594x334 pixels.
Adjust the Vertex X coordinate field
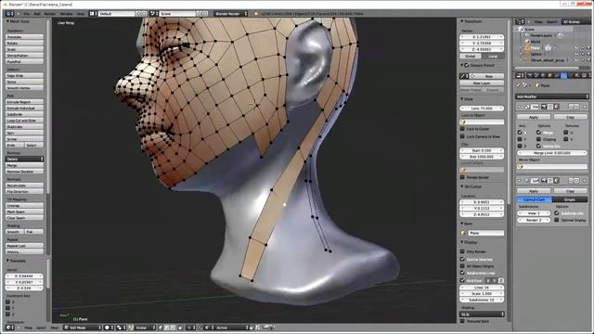coord(482,37)
